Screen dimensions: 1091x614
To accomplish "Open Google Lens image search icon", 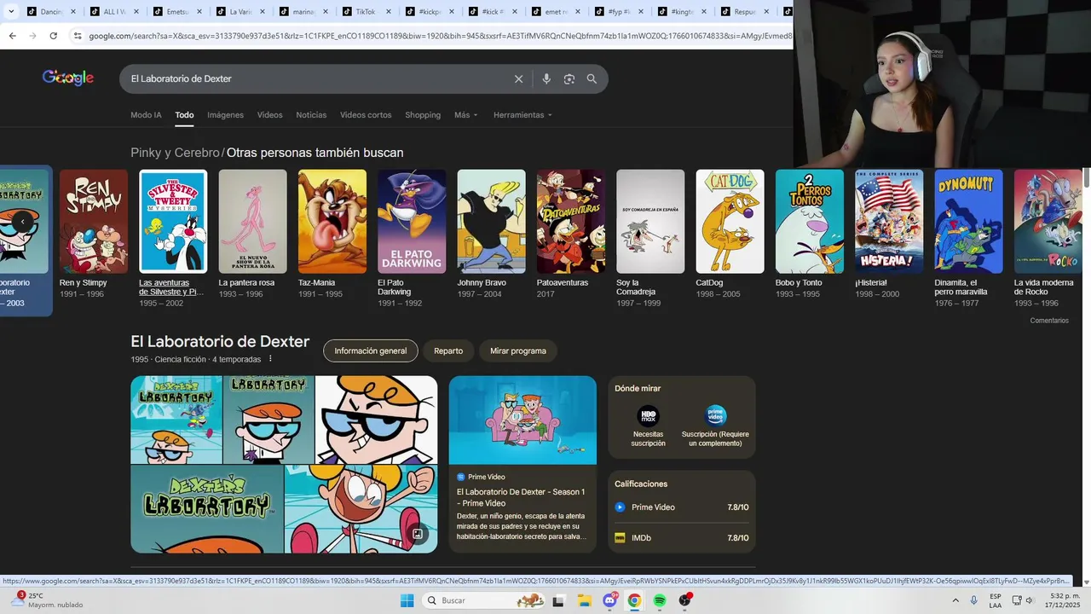I will tap(569, 78).
